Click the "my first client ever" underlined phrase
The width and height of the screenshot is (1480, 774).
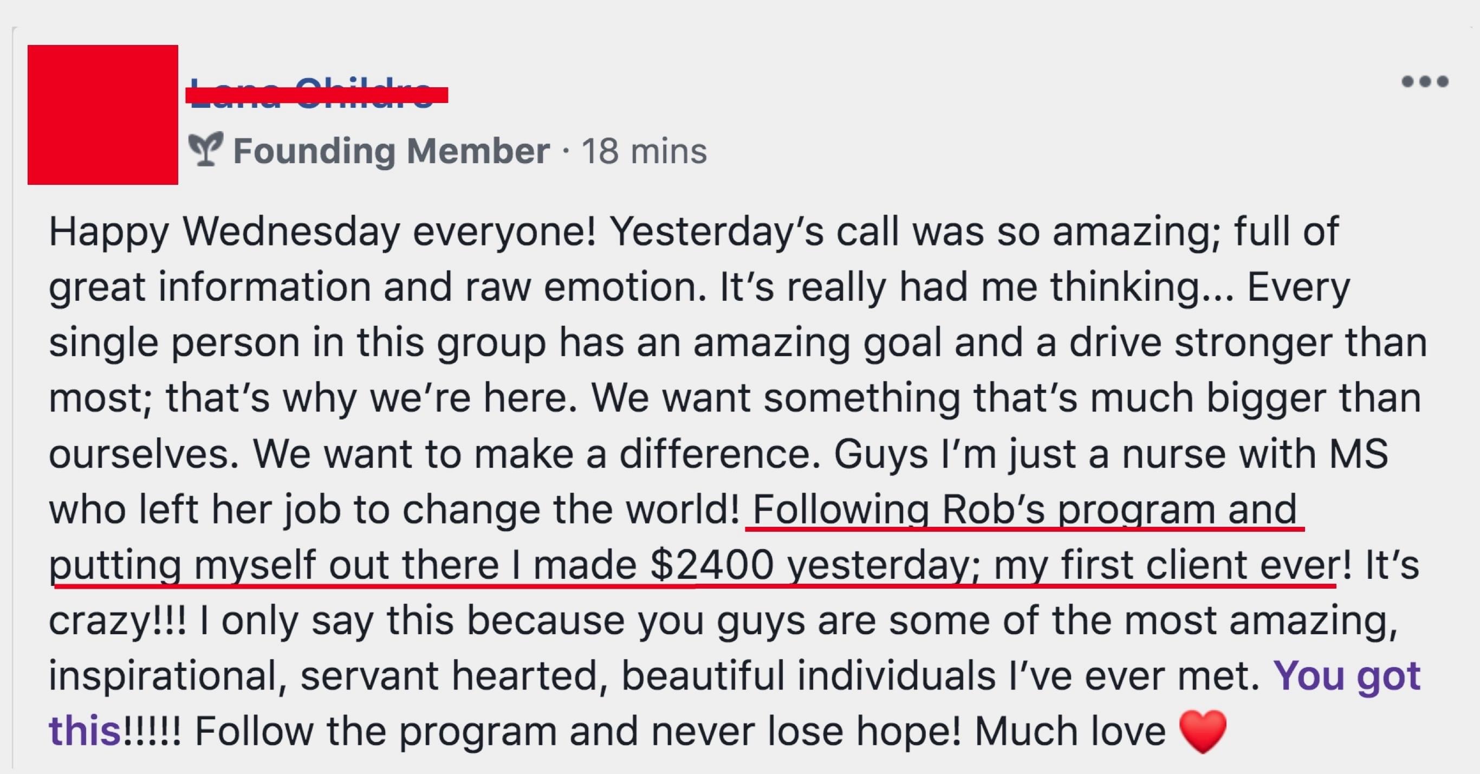1166,566
